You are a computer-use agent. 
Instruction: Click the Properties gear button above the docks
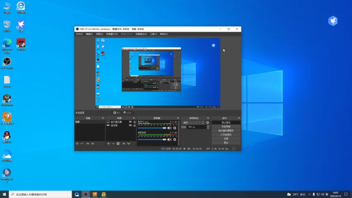tap(117, 113)
